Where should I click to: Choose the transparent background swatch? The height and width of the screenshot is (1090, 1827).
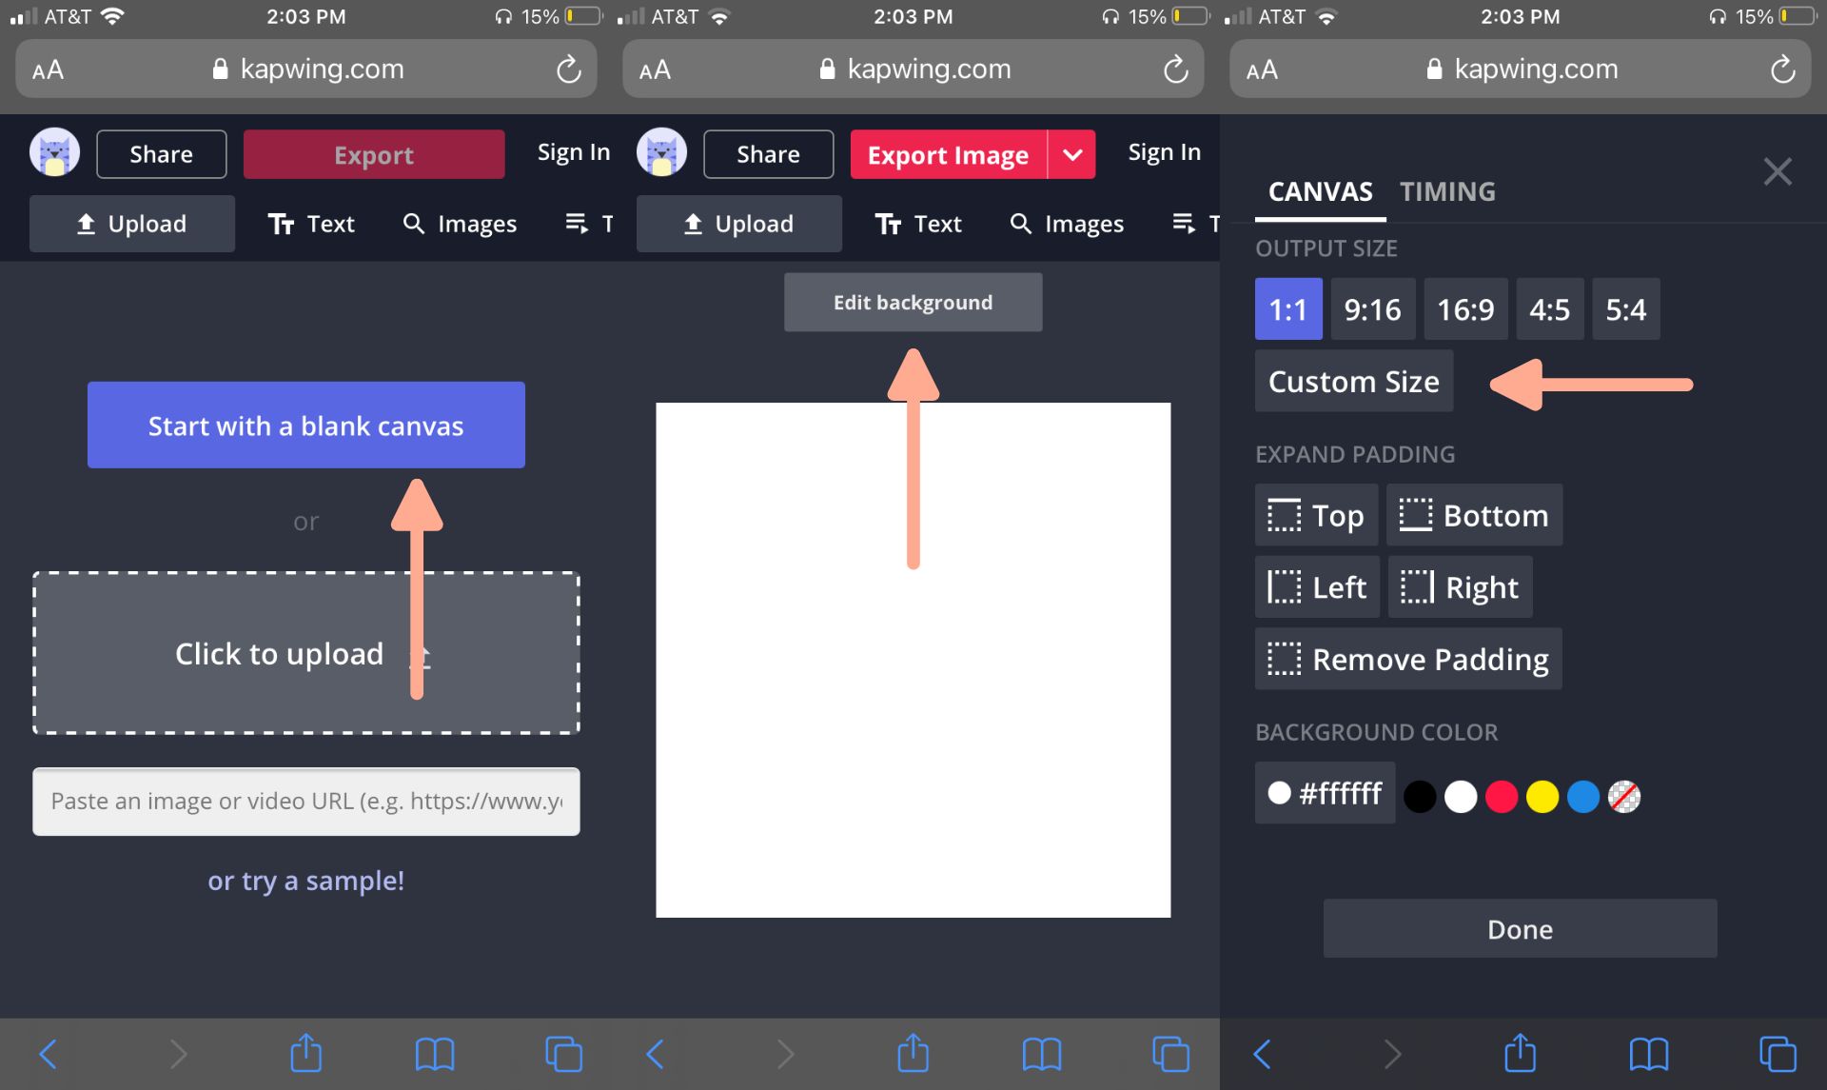coord(1624,796)
